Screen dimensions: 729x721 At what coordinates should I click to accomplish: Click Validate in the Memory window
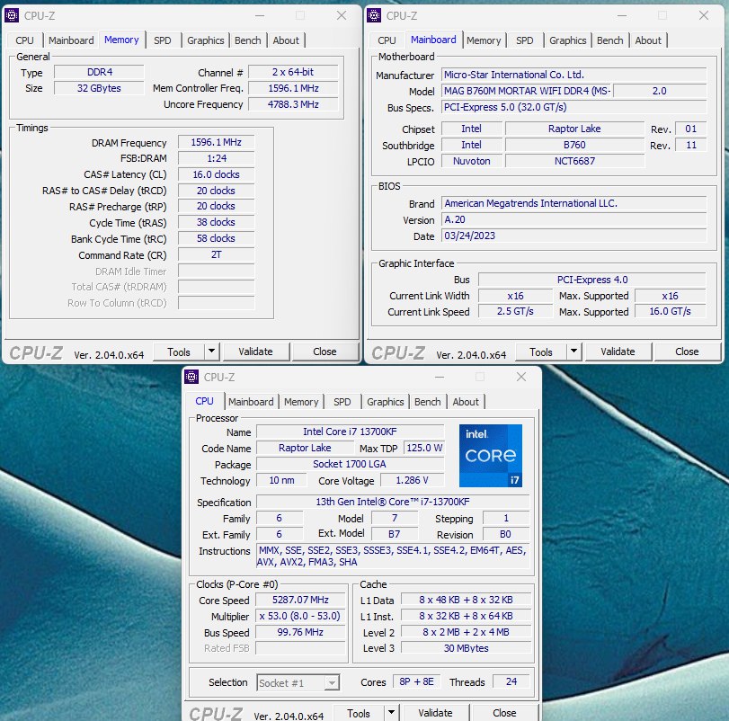coord(255,352)
